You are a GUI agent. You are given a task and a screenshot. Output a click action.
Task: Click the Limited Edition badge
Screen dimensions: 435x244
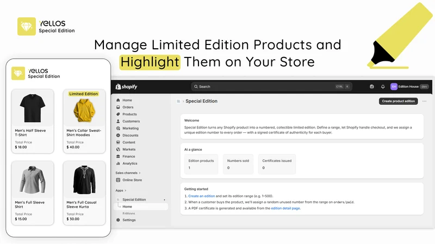pos(84,94)
